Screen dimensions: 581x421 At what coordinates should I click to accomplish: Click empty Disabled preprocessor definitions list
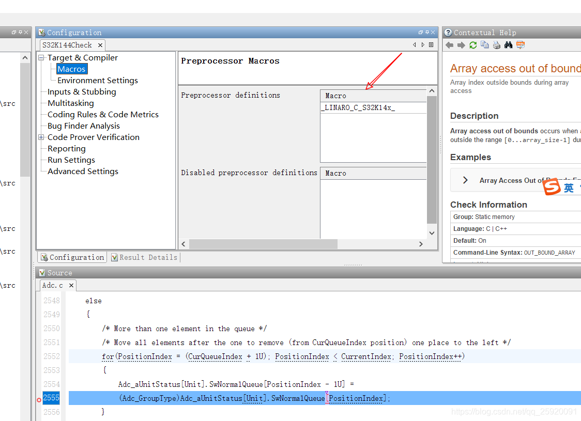pyautogui.click(x=374, y=209)
